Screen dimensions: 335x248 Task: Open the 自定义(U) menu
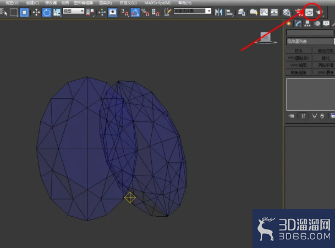point(128,3)
